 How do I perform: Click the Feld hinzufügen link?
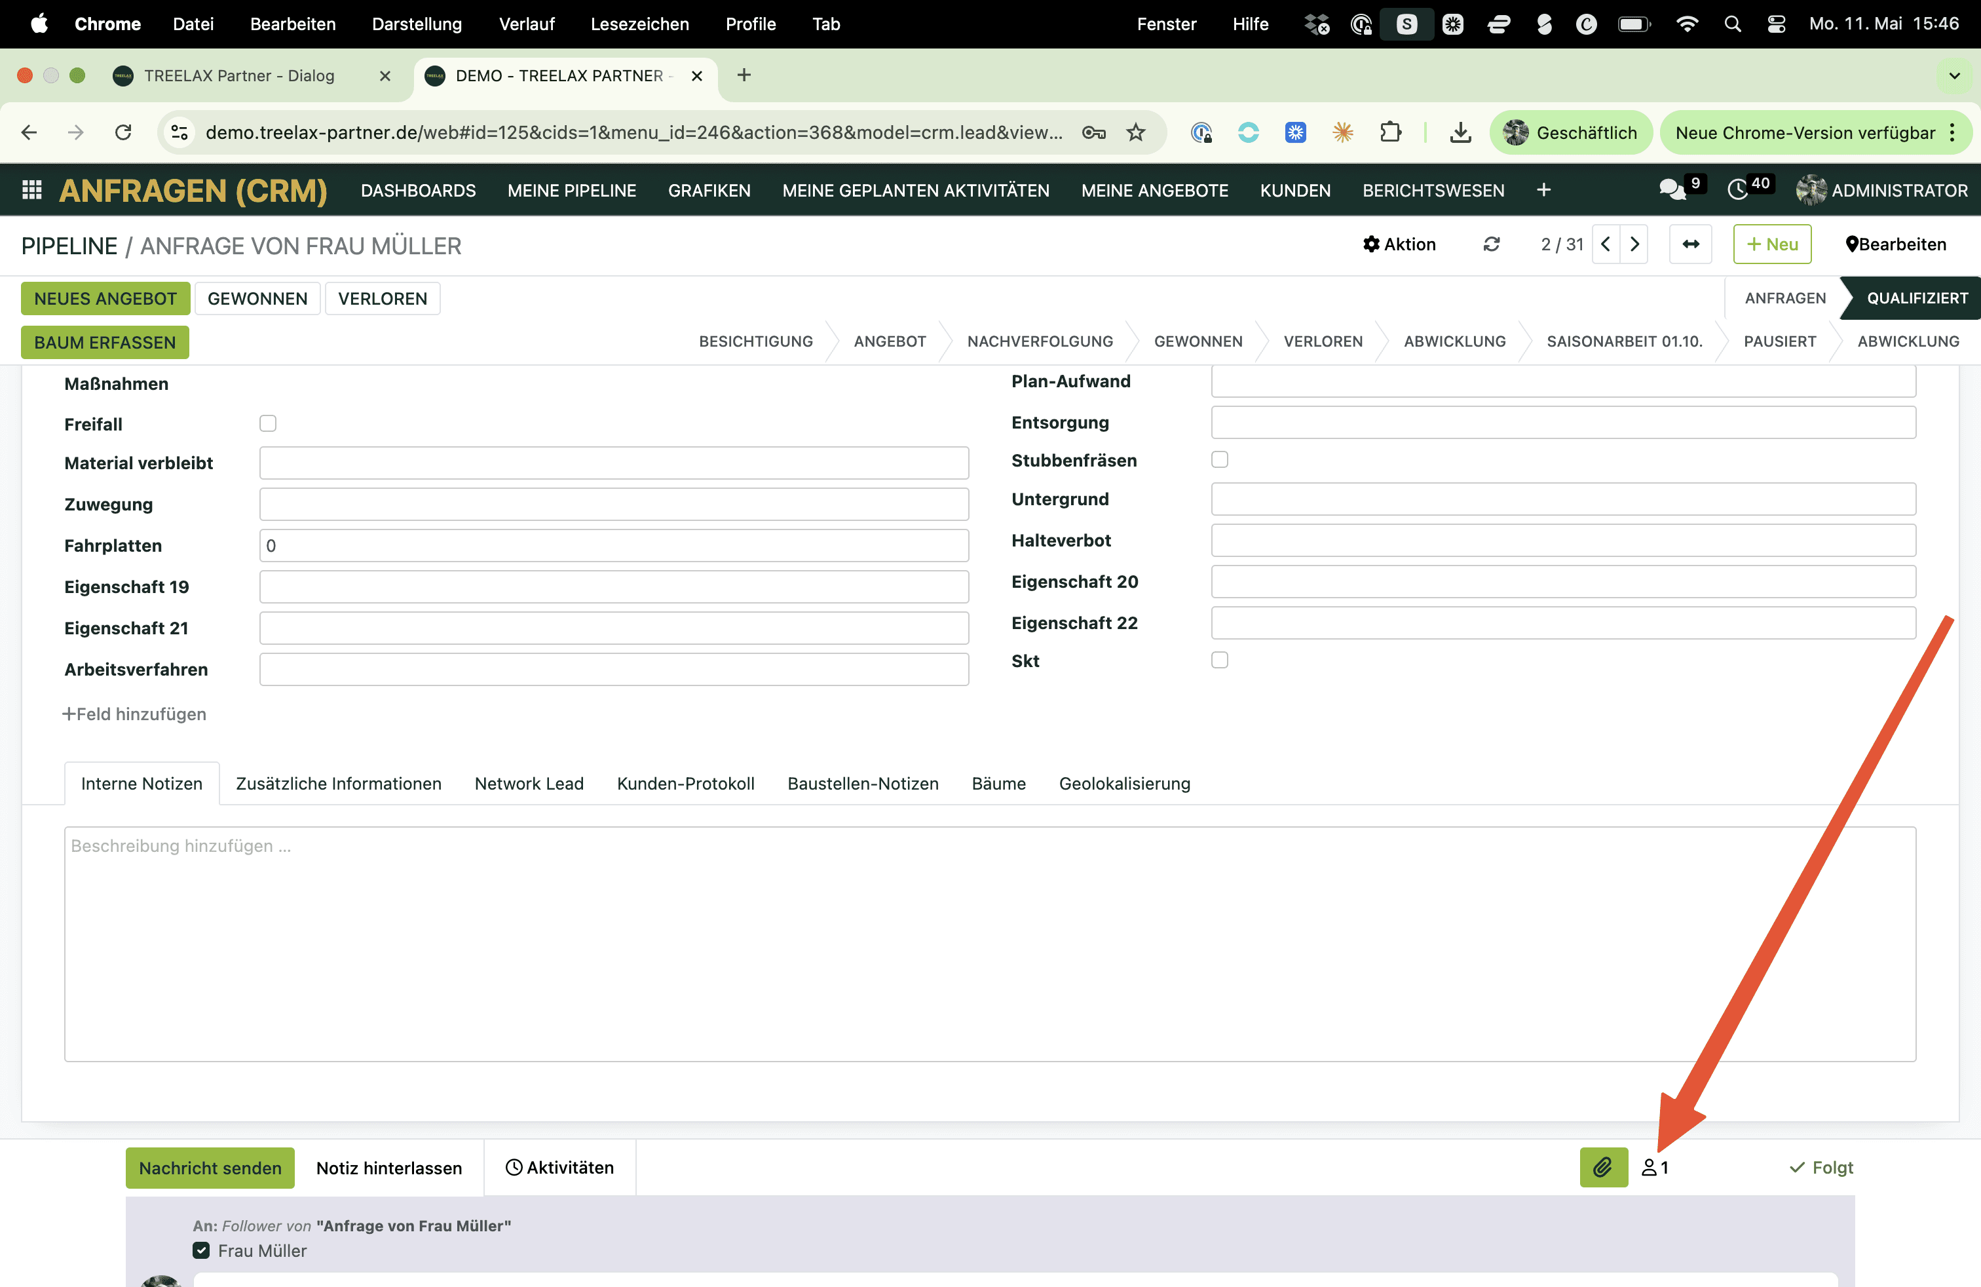click(x=134, y=714)
